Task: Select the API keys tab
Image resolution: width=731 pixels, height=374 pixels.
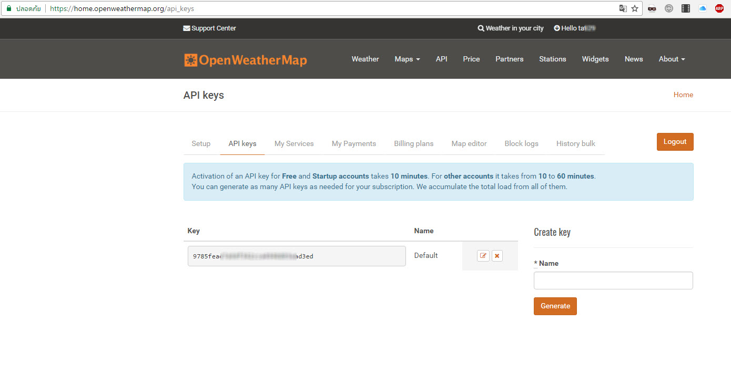Action: [x=242, y=143]
